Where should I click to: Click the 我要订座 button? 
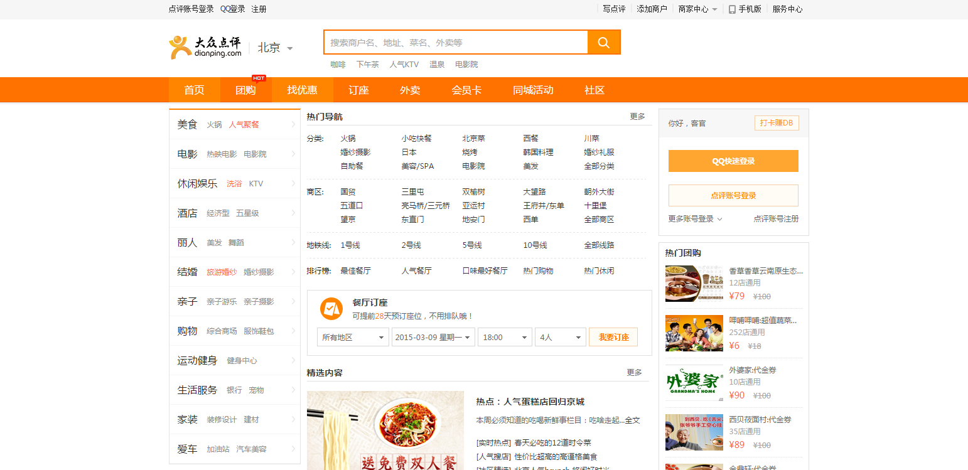[x=613, y=337]
